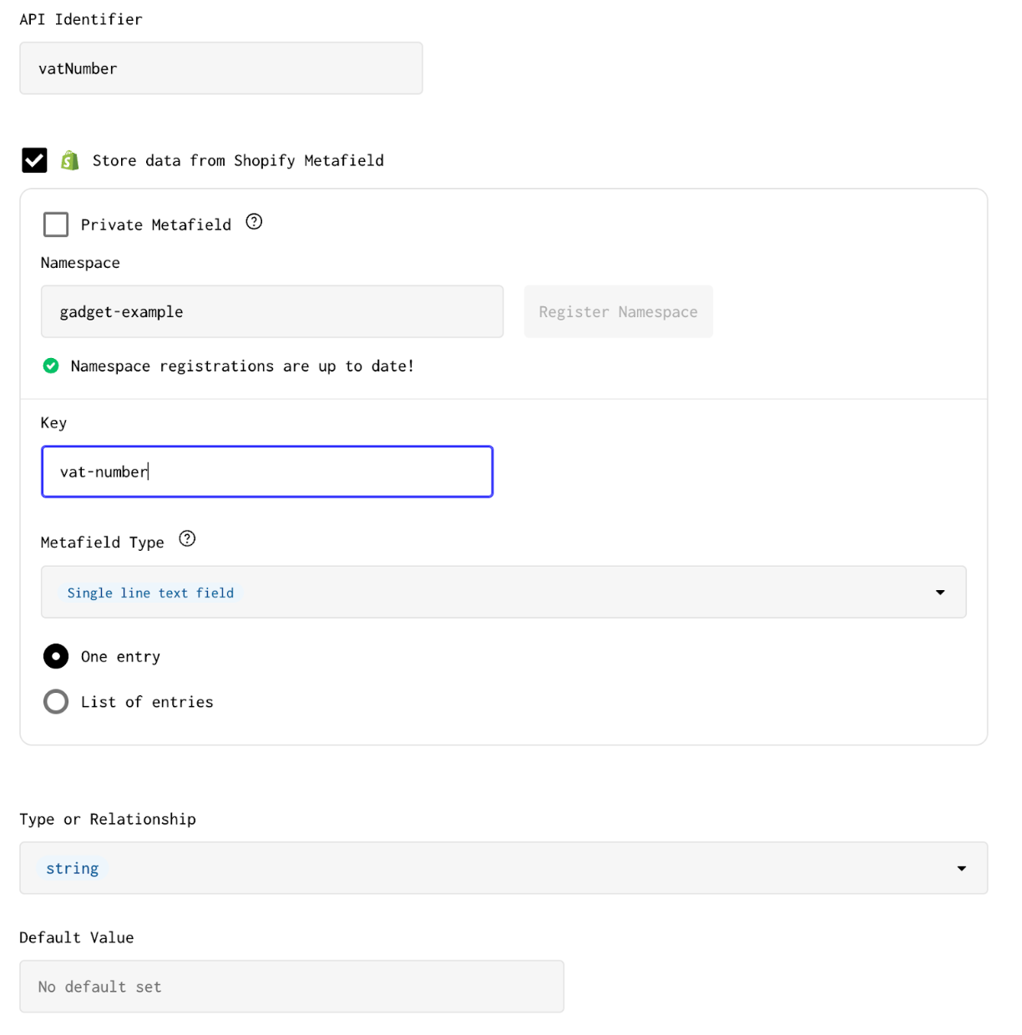Focus the API Identifier vatNumber field

[221, 68]
